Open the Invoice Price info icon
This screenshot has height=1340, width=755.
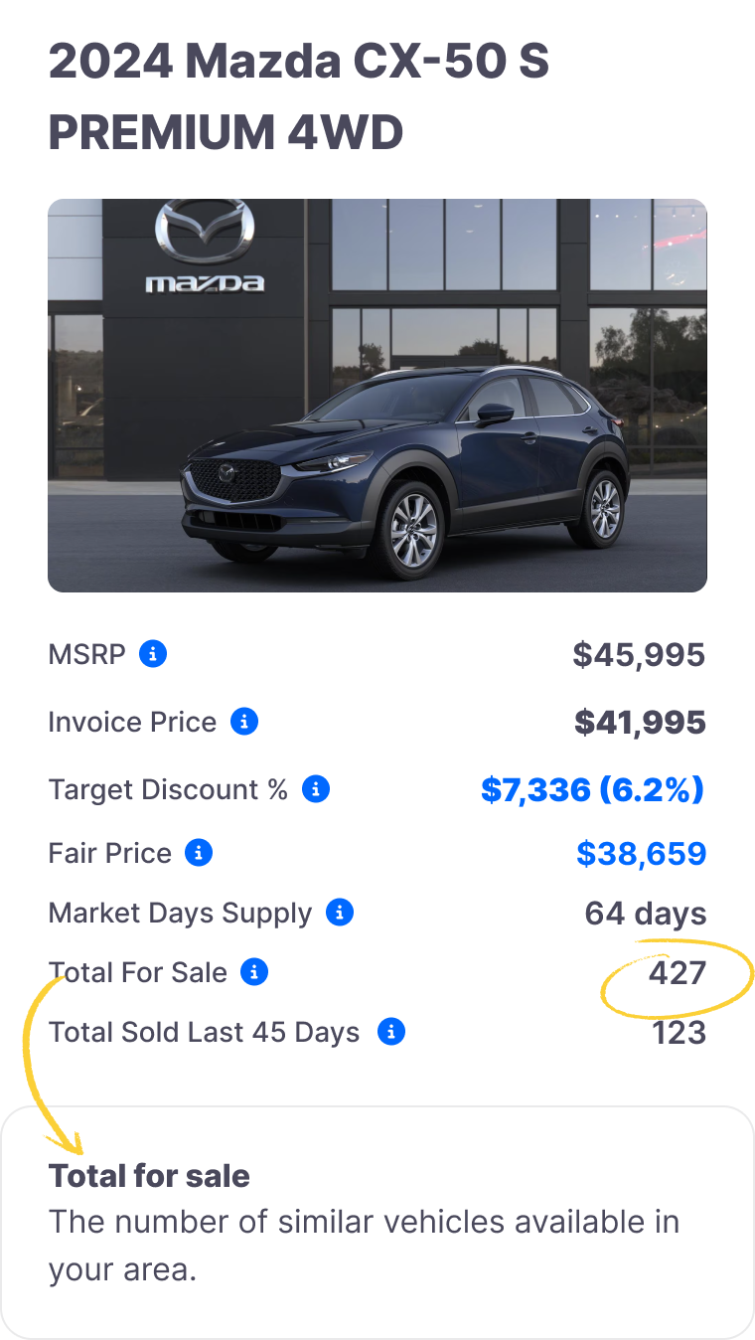[244, 722]
